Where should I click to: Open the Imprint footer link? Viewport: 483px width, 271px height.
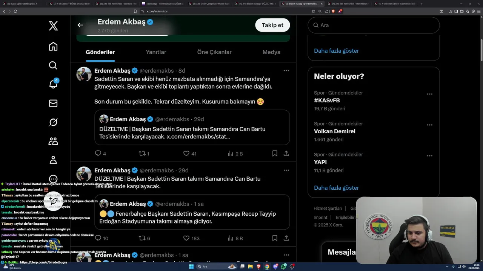point(320,217)
